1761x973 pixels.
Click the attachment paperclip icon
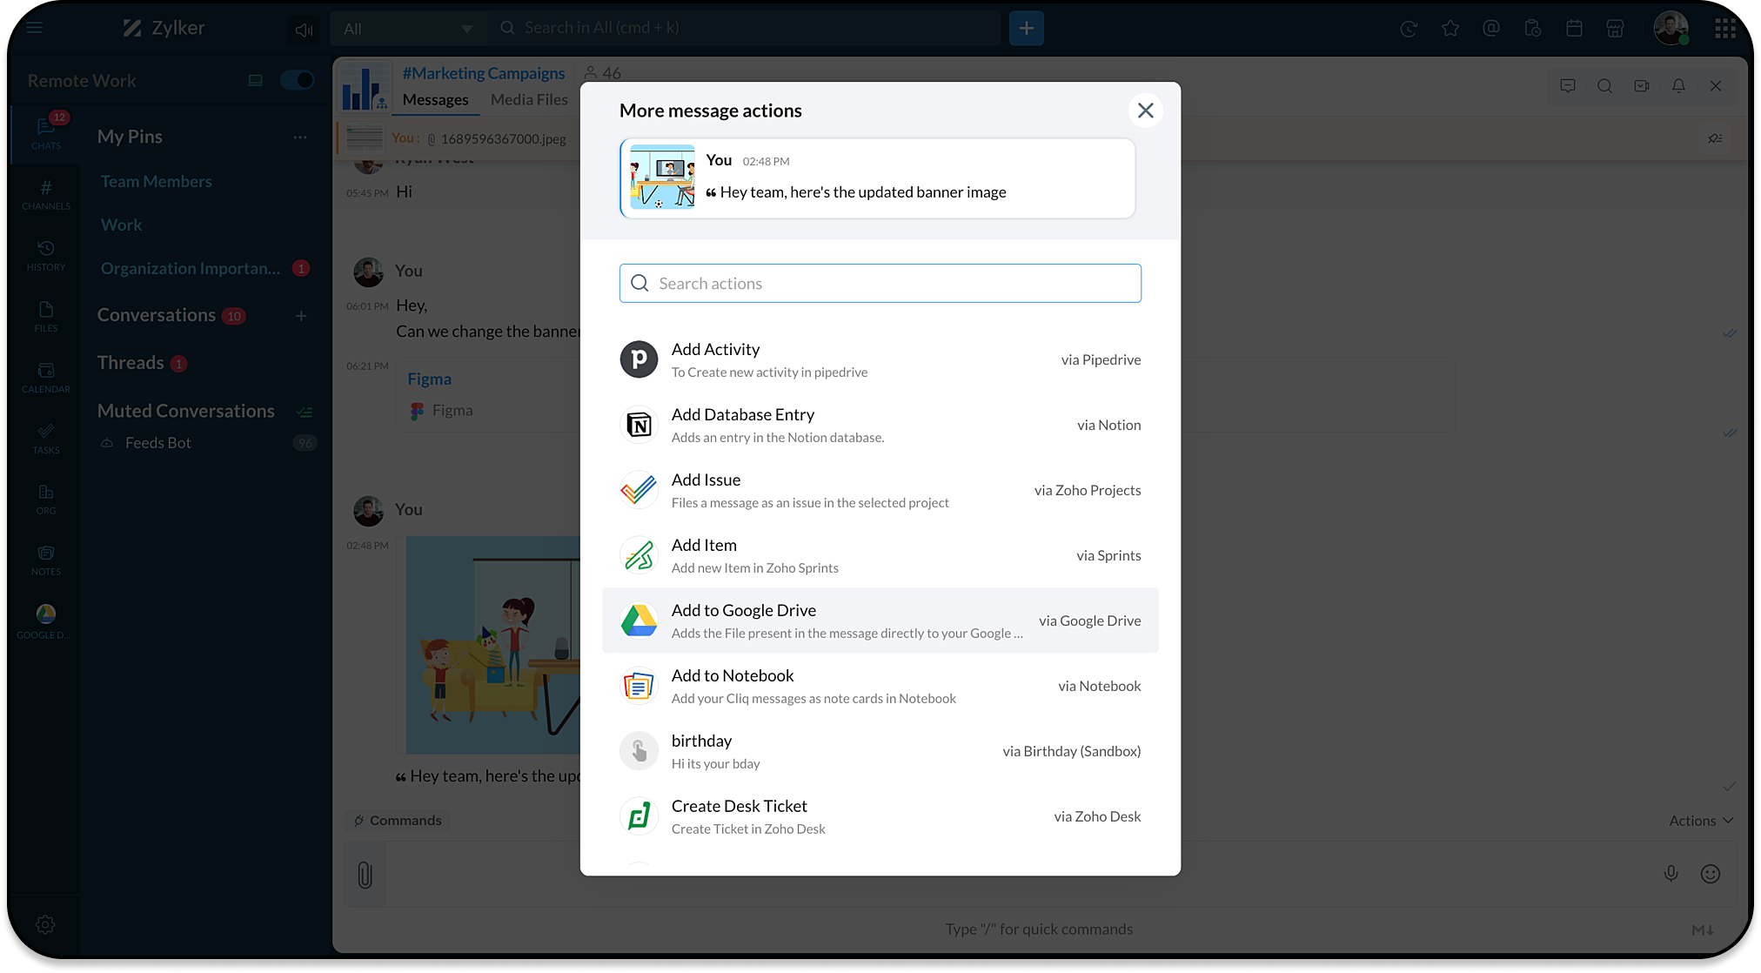tap(365, 875)
